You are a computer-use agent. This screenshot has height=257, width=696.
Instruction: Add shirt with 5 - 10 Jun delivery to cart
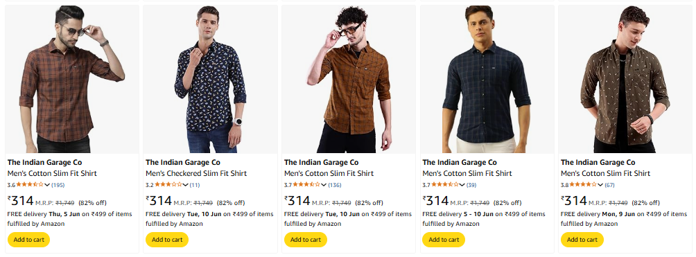pos(444,240)
